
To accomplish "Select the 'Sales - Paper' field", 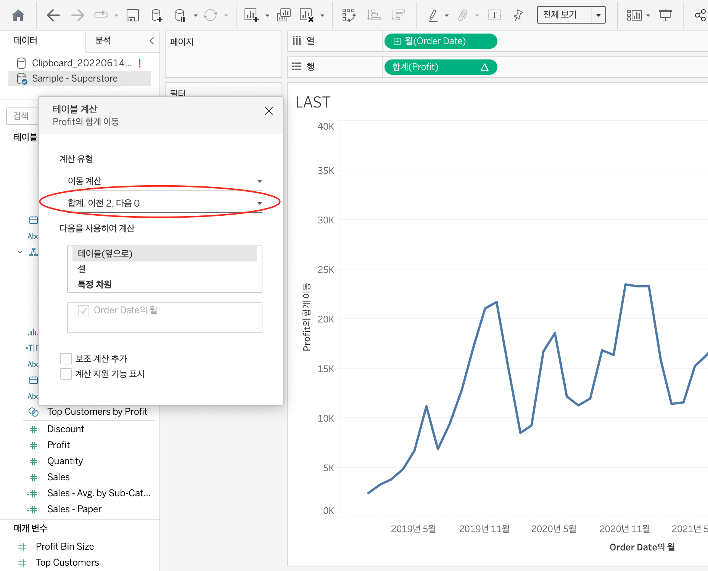I will pyautogui.click(x=74, y=509).
